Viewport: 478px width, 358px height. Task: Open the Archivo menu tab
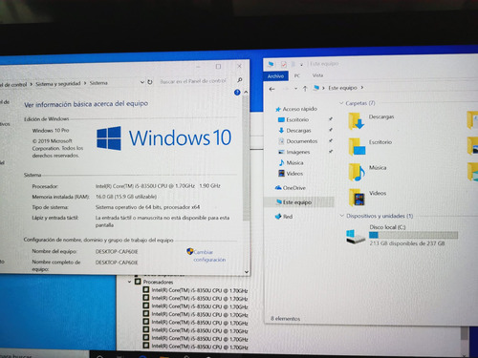[x=275, y=76]
